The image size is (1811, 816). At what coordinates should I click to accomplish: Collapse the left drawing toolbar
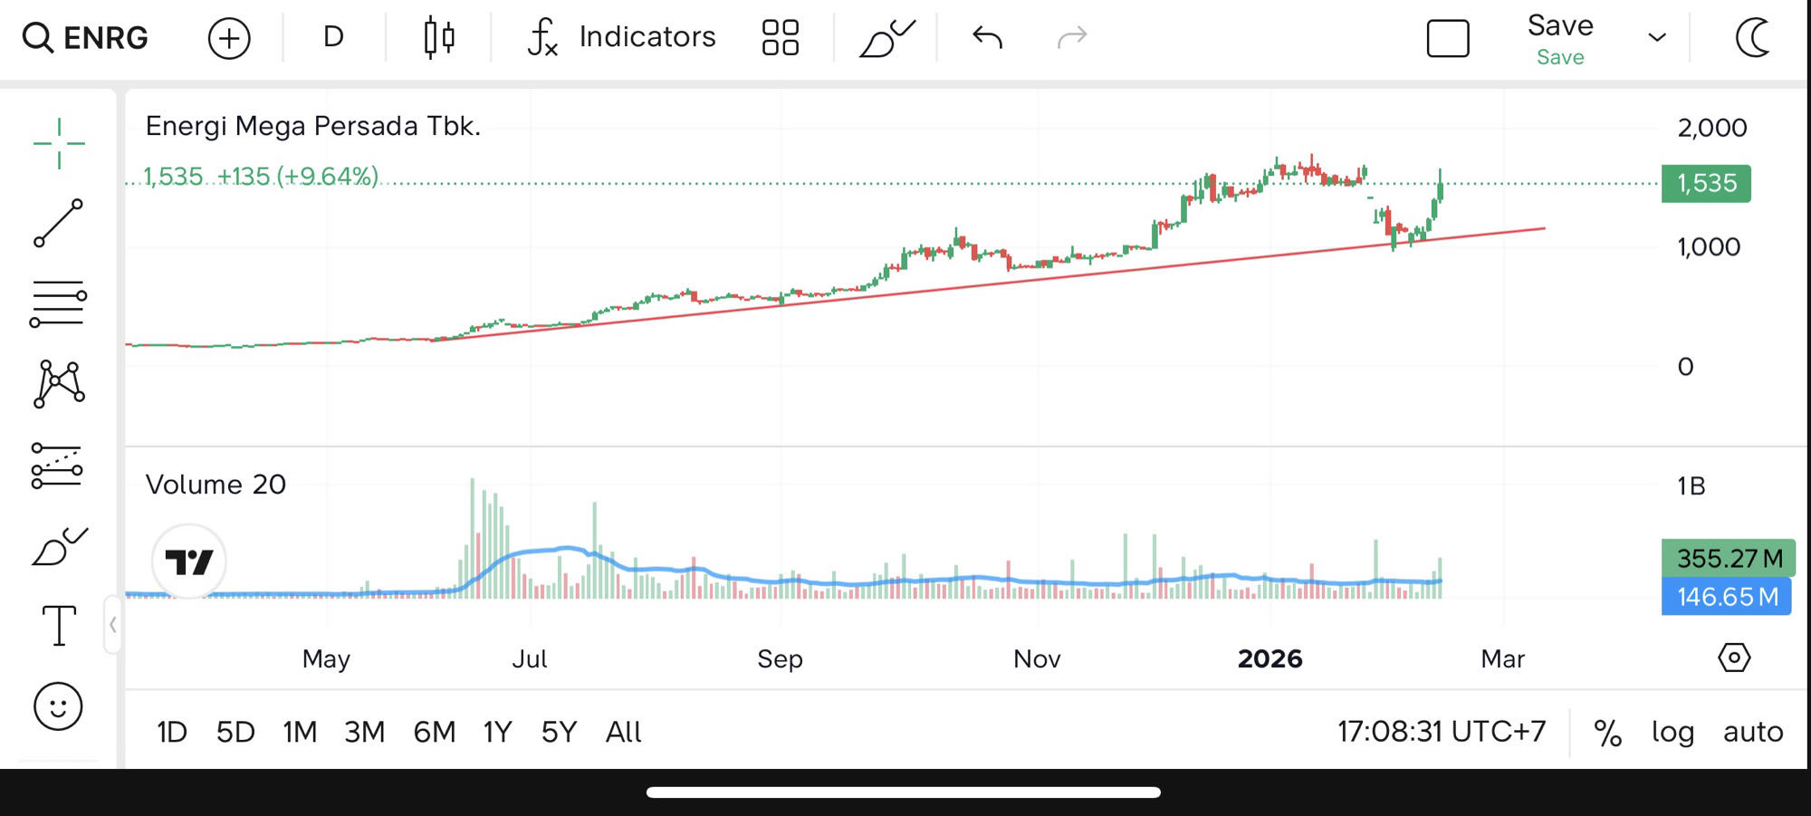click(x=112, y=624)
